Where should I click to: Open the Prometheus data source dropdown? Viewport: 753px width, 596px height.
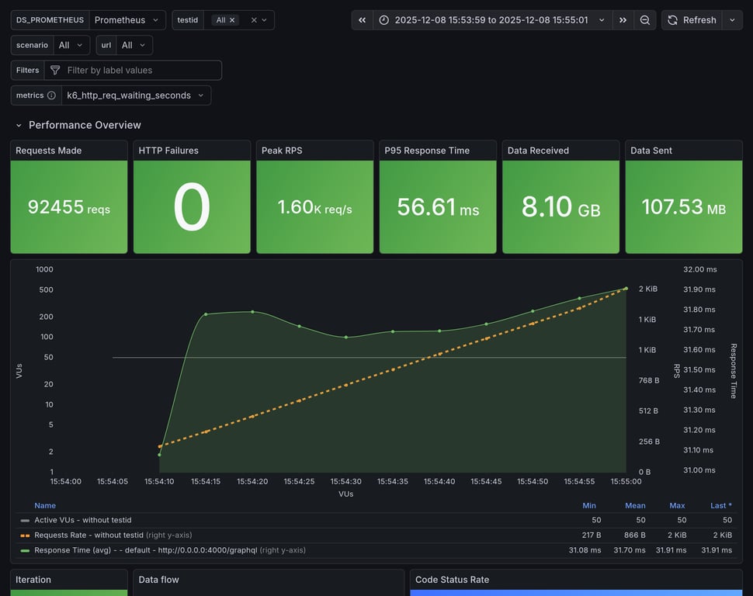pos(127,20)
